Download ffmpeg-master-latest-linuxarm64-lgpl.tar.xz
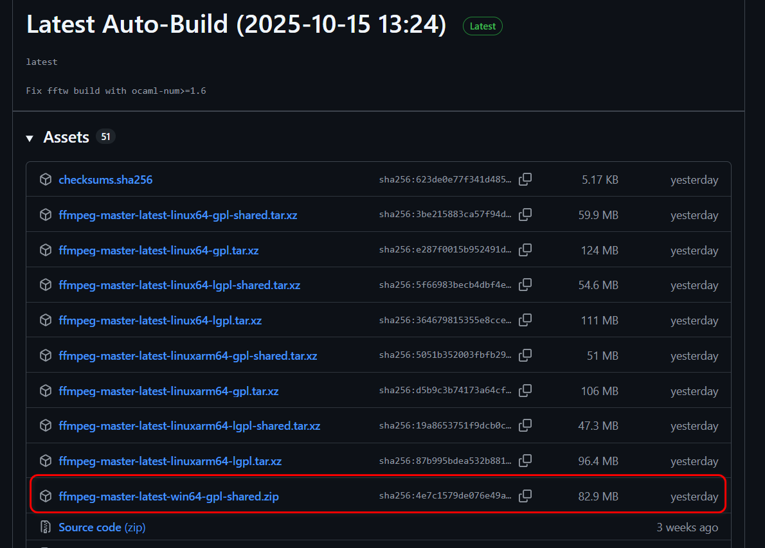 click(x=170, y=461)
